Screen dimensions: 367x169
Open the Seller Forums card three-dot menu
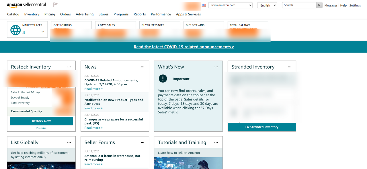point(142,142)
